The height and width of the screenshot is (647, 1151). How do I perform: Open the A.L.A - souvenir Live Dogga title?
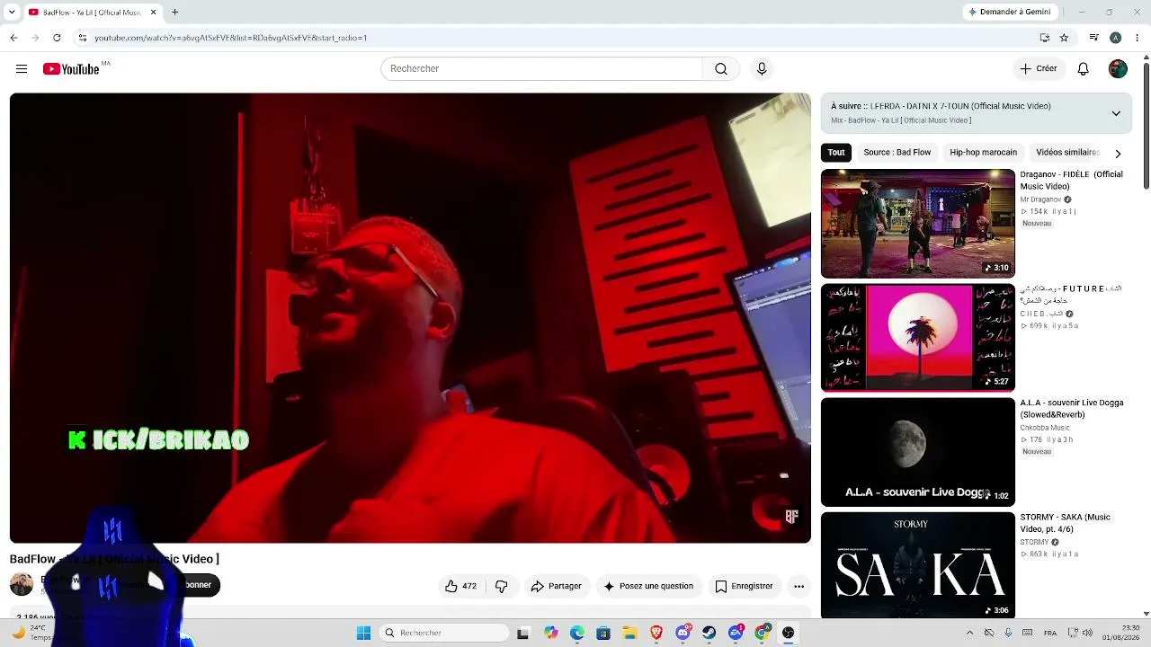1072,409
